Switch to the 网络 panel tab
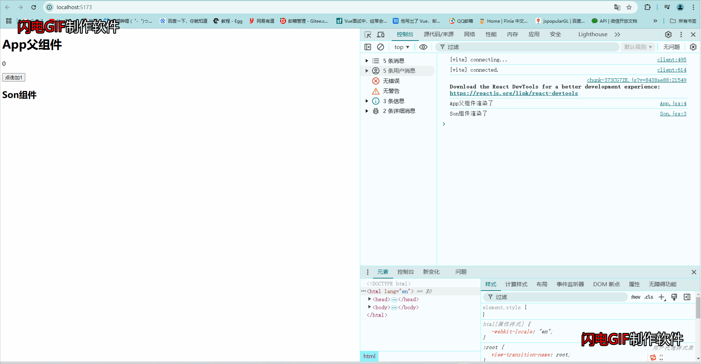The width and height of the screenshot is (701, 364). point(469,34)
